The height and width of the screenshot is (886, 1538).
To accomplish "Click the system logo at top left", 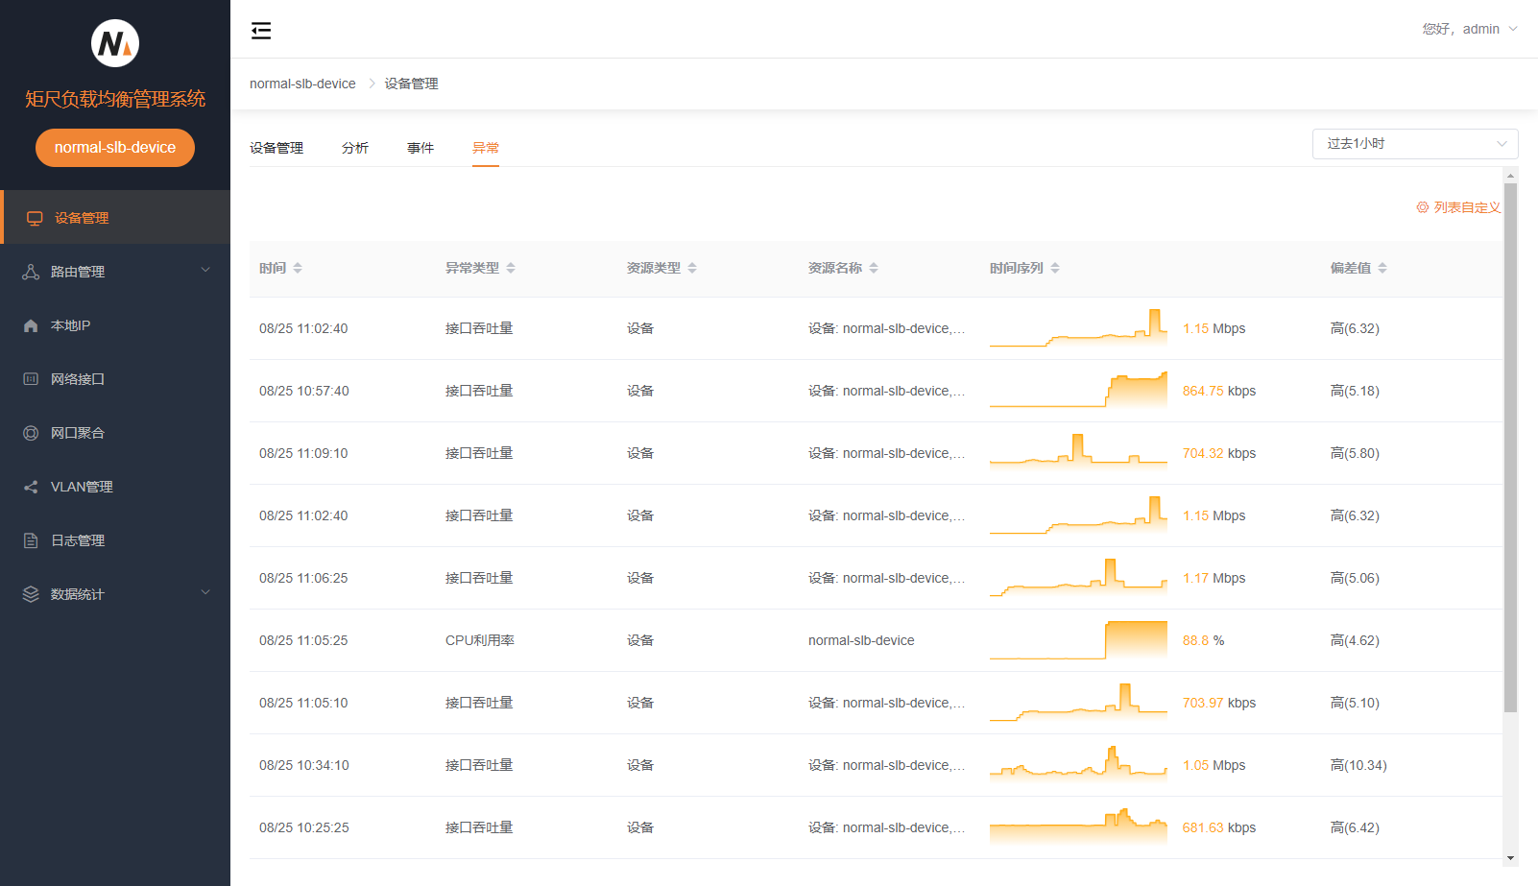I will pos(115,43).
